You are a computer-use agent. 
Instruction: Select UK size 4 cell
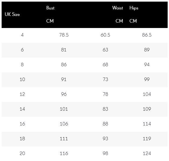pyautogui.click(x=22, y=35)
